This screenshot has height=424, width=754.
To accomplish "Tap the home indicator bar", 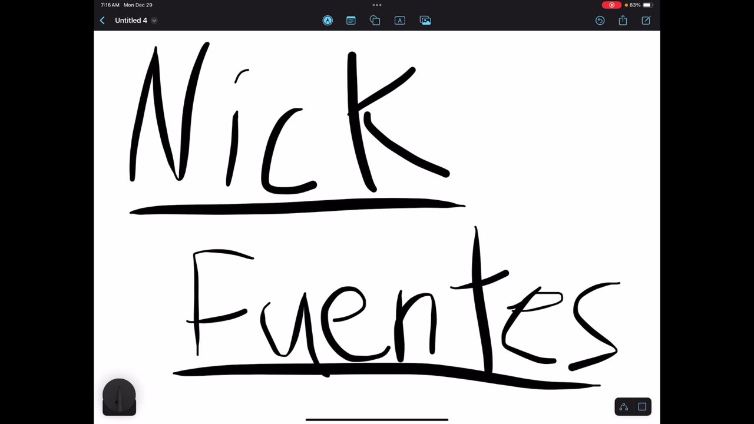I will coord(377,420).
